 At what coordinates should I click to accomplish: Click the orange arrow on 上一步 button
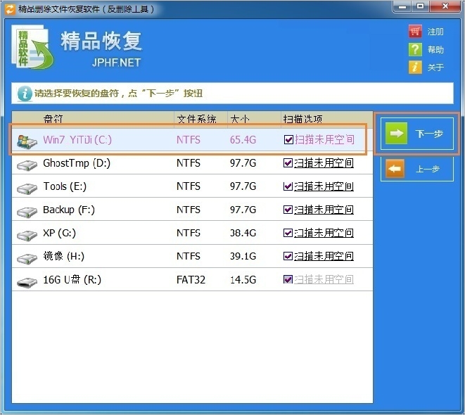(395, 169)
